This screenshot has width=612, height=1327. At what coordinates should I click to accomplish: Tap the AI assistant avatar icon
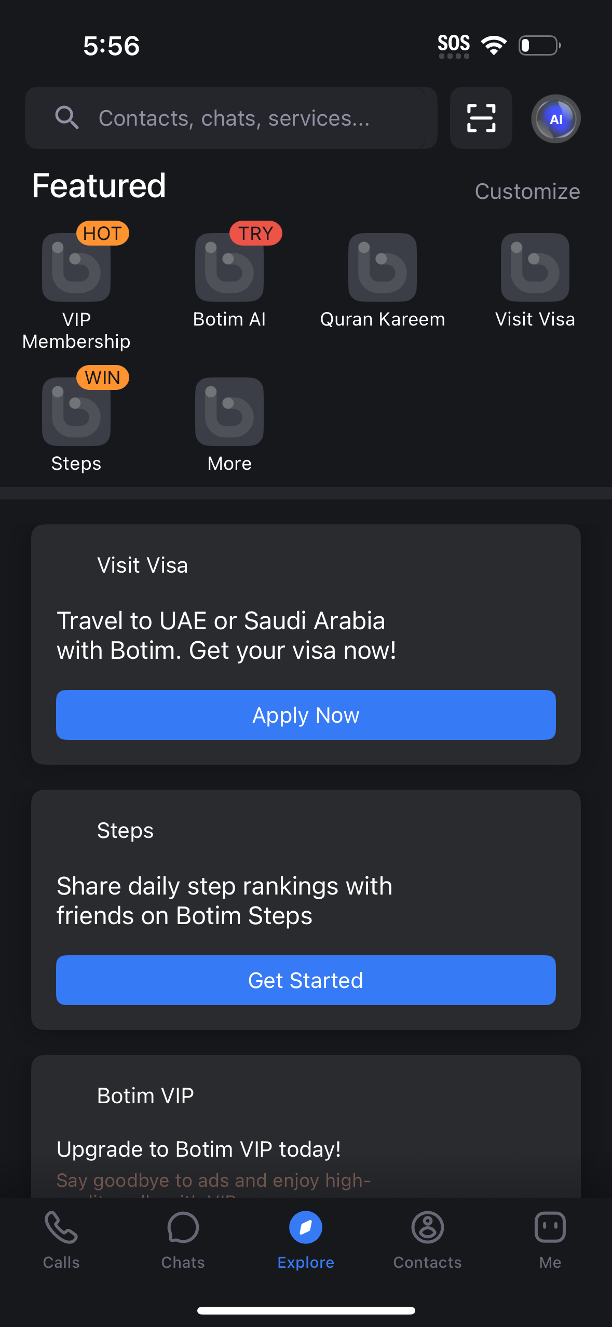point(555,118)
